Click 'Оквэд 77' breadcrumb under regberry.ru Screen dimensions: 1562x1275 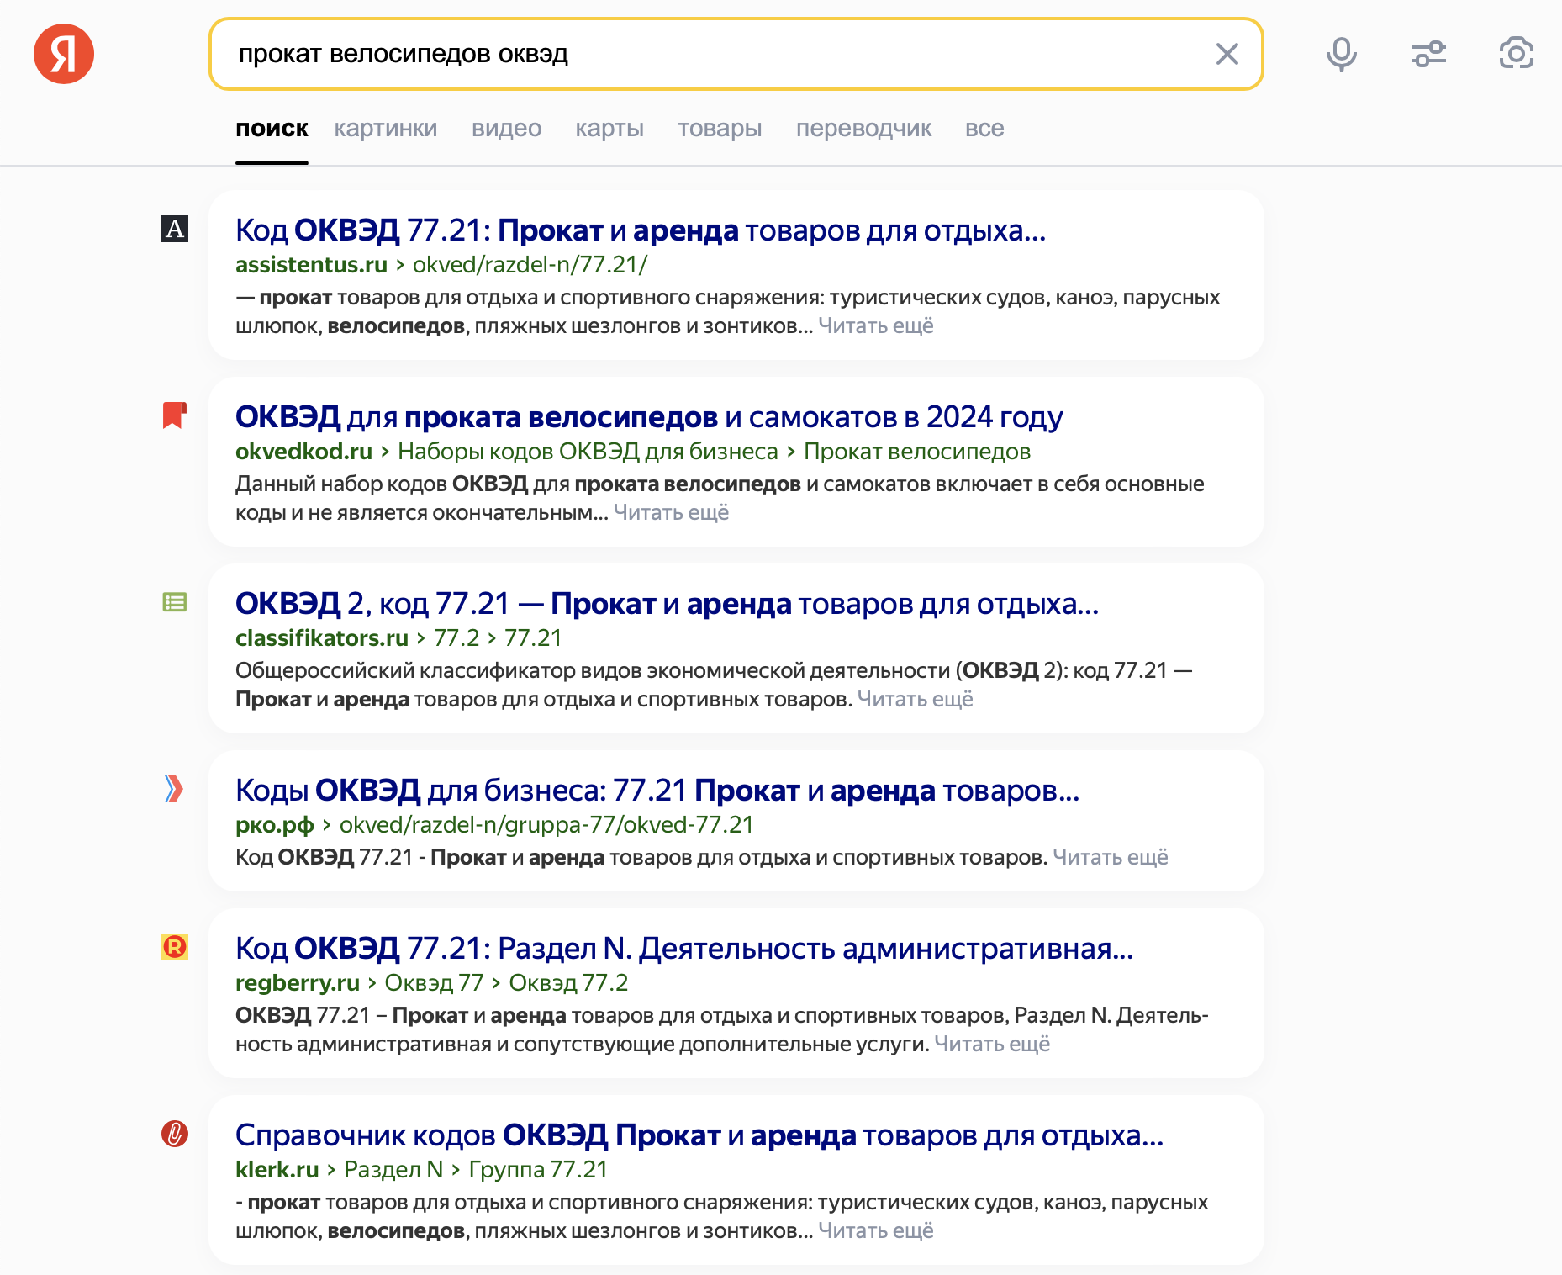tap(434, 982)
